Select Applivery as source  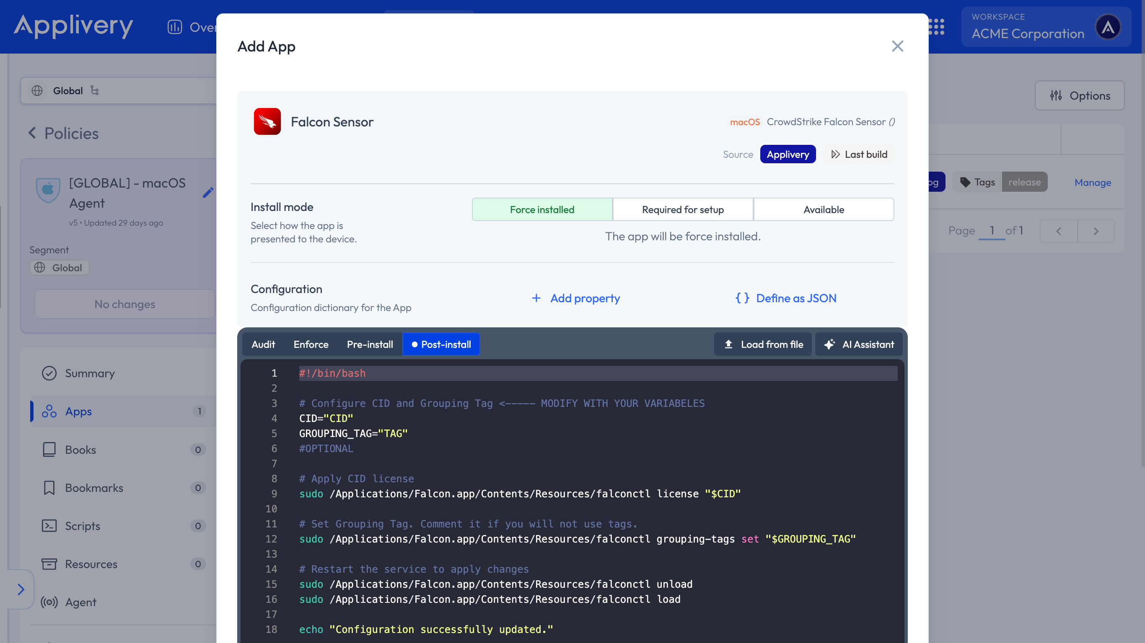point(788,154)
